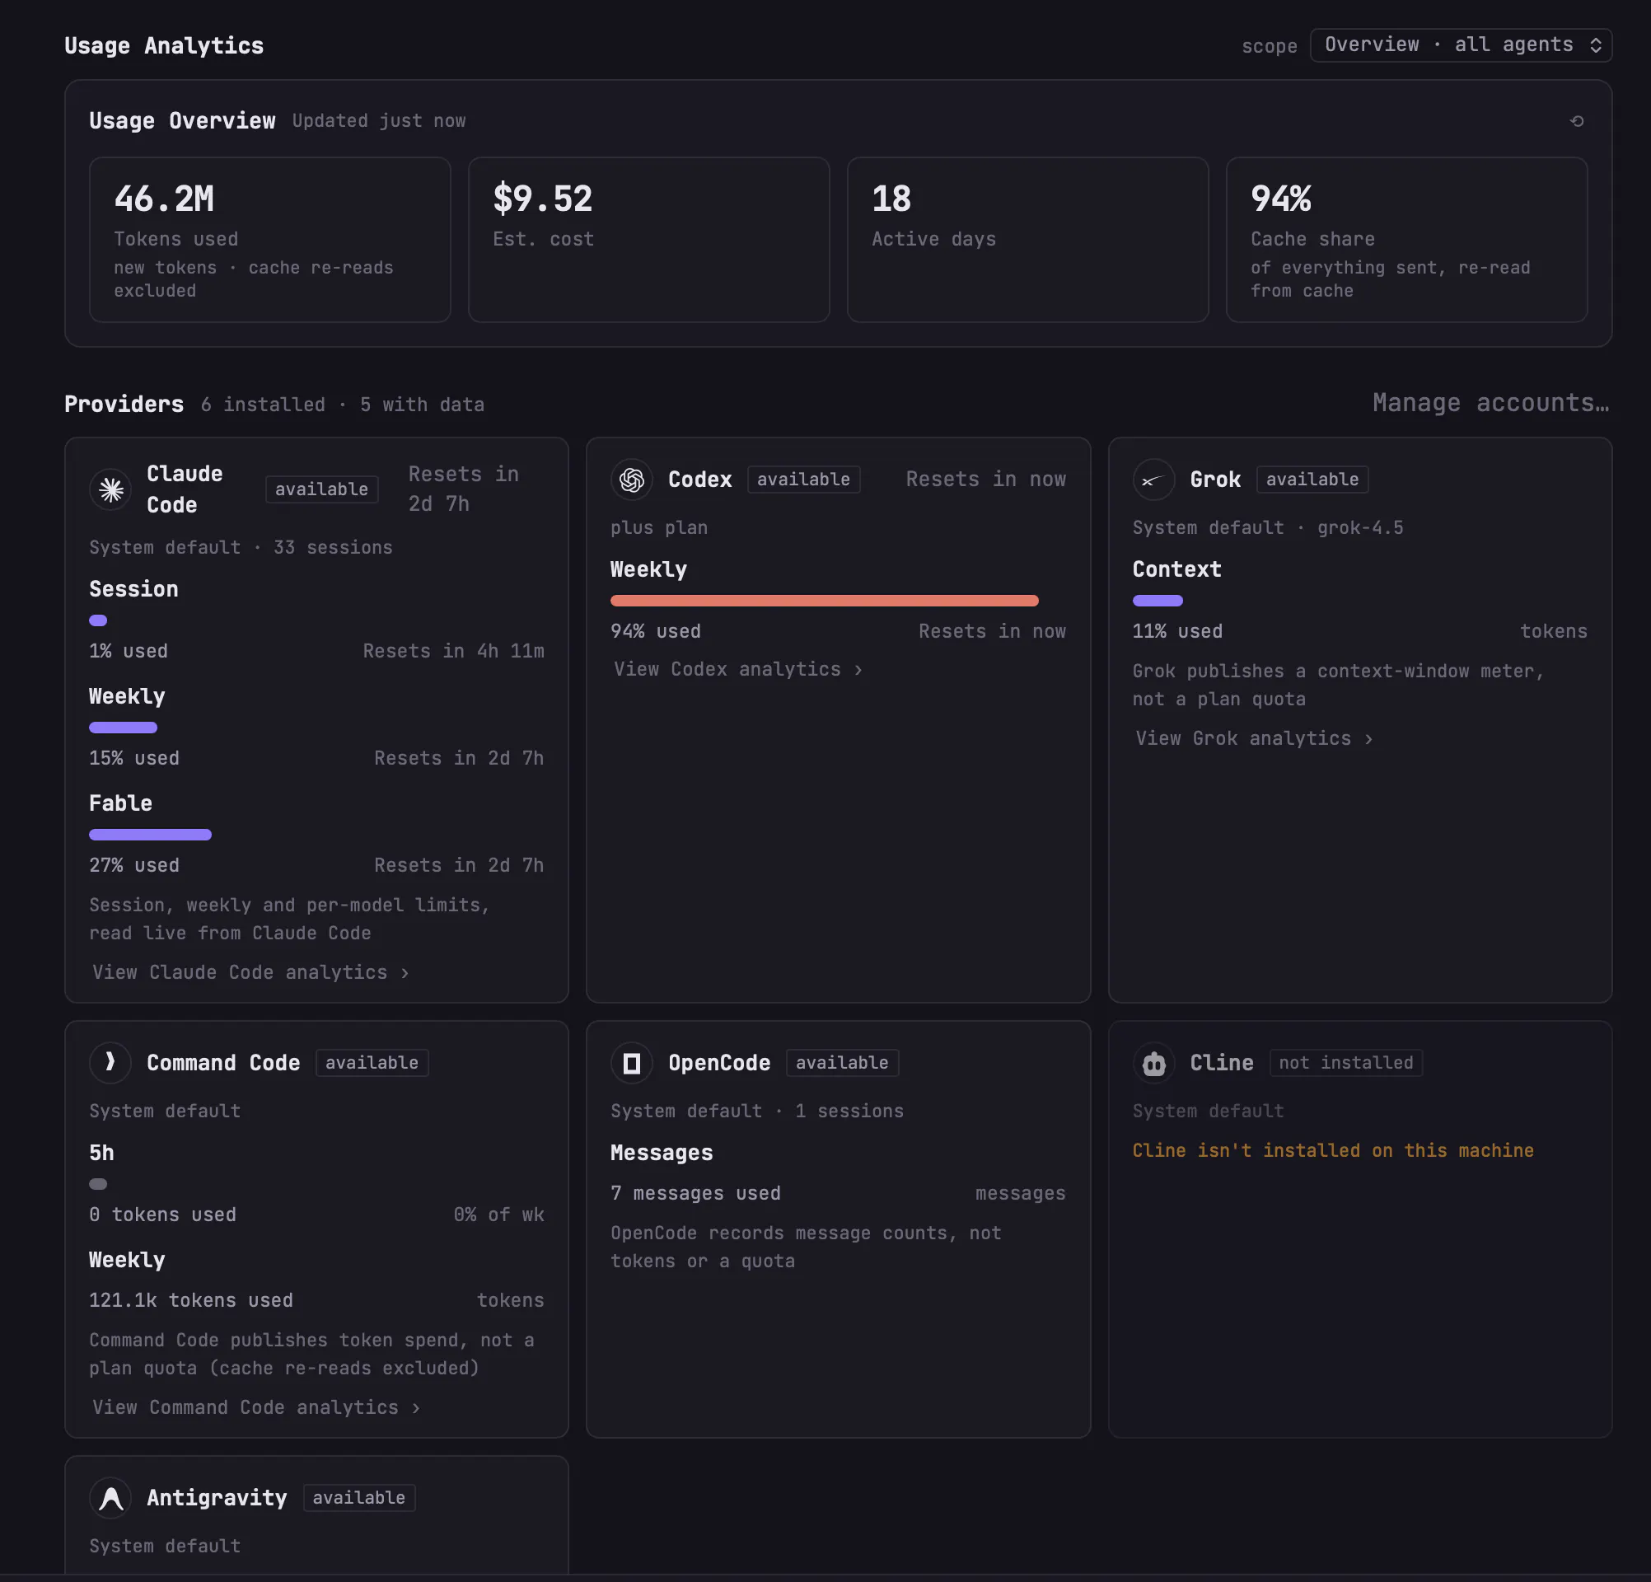
Task: Follow the View Codex analytics link
Action: point(738,669)
